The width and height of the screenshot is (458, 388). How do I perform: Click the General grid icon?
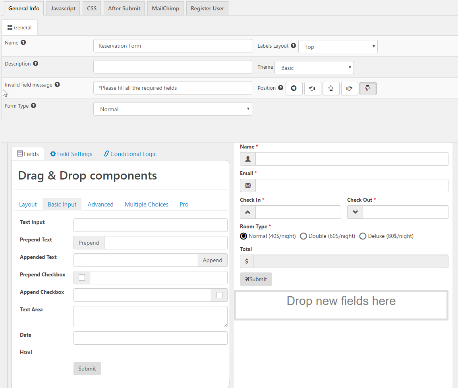[x=10, y=27]
